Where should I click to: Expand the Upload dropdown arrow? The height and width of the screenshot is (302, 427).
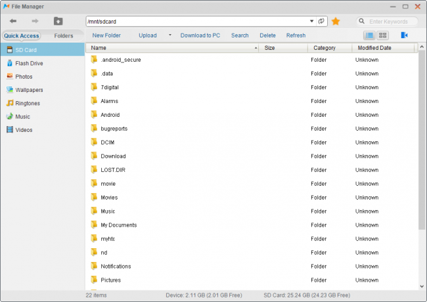[170, 35]
